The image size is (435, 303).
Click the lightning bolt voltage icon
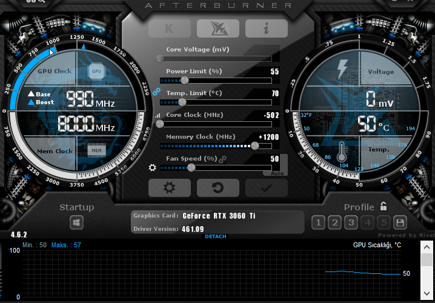[x=342, y=69]
